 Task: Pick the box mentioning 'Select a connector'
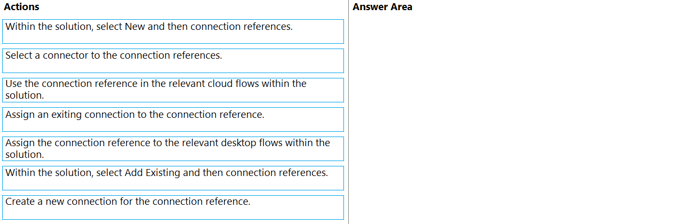[173, 61]
